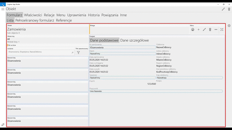Switch to the Formularz tab
The width and height of the screenshot is (232, 130).
click(x=14, y=15)
